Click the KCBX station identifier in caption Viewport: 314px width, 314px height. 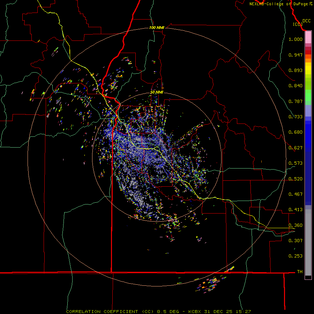(195, 312)
